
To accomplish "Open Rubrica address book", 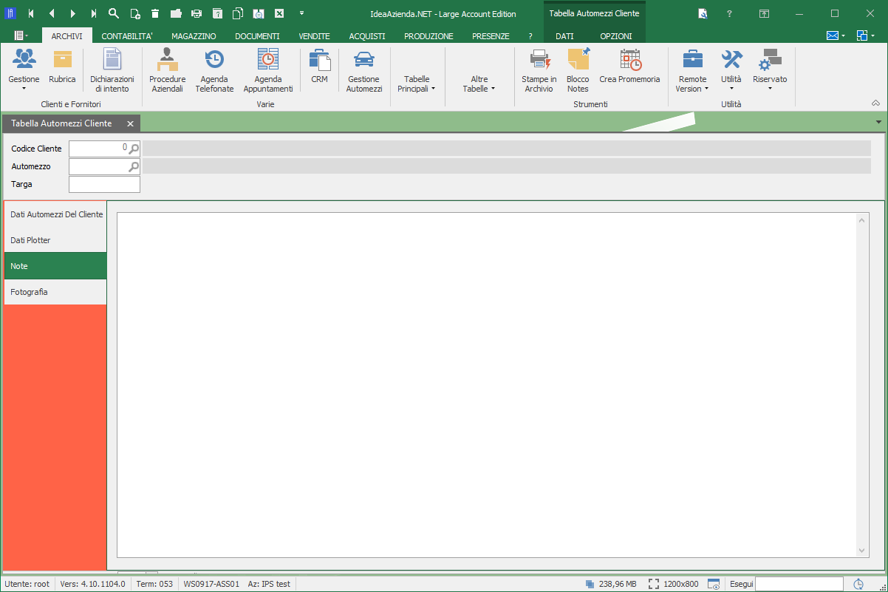I will (x=62, y=66).
